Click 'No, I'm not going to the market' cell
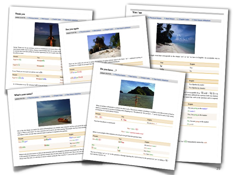Viewport: 233px width, 175px height. tap(198, 121)
